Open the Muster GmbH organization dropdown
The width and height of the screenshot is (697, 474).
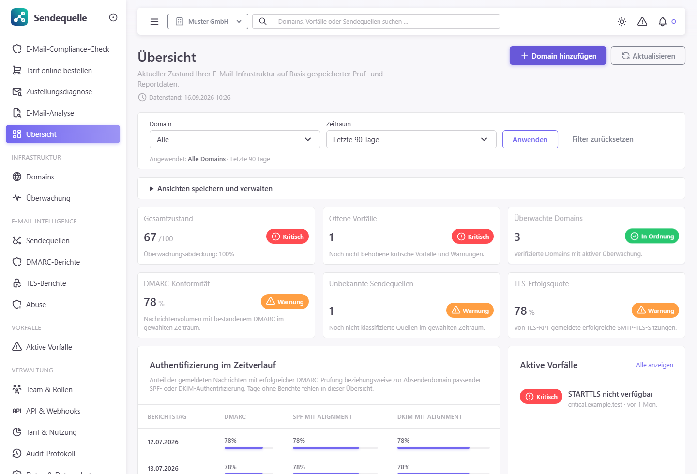pyautogui.click(x=208, y=21)
